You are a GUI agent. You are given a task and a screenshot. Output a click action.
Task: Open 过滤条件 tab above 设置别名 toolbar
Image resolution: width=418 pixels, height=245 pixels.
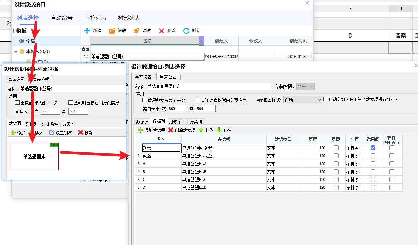[x=50, y=124]
